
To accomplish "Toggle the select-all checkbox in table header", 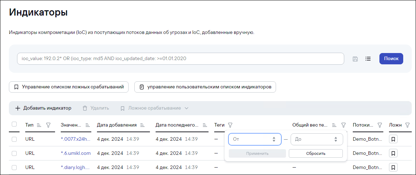I will (x=14, y=124).
